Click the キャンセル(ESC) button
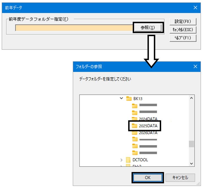 point(183,30)
